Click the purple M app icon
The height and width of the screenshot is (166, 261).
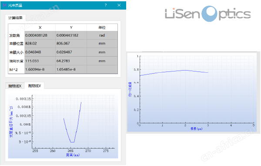[4, 5]
